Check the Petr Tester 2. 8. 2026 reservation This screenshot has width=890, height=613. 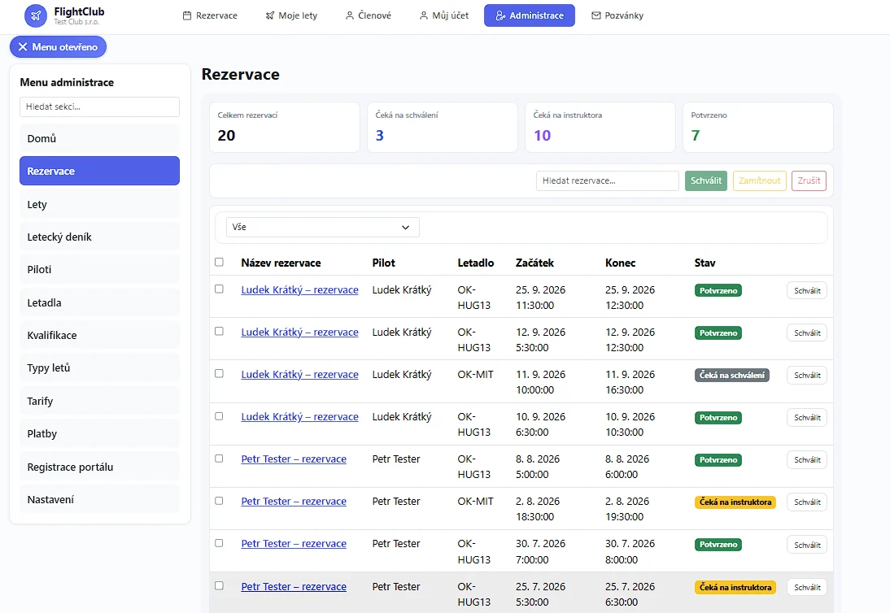(219, 501)
